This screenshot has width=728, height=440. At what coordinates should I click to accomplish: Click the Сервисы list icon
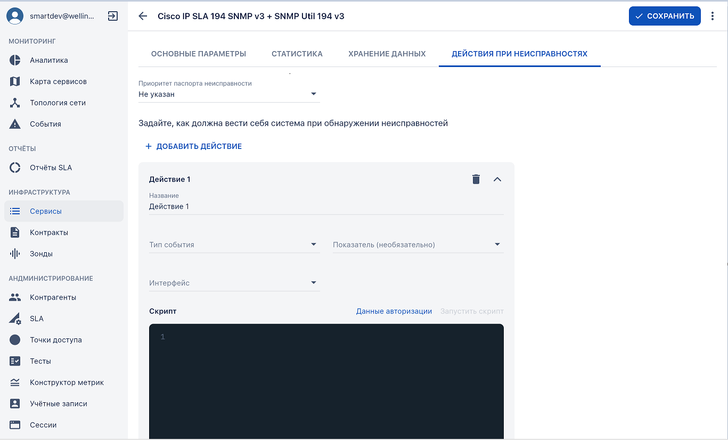click(15, 211)
